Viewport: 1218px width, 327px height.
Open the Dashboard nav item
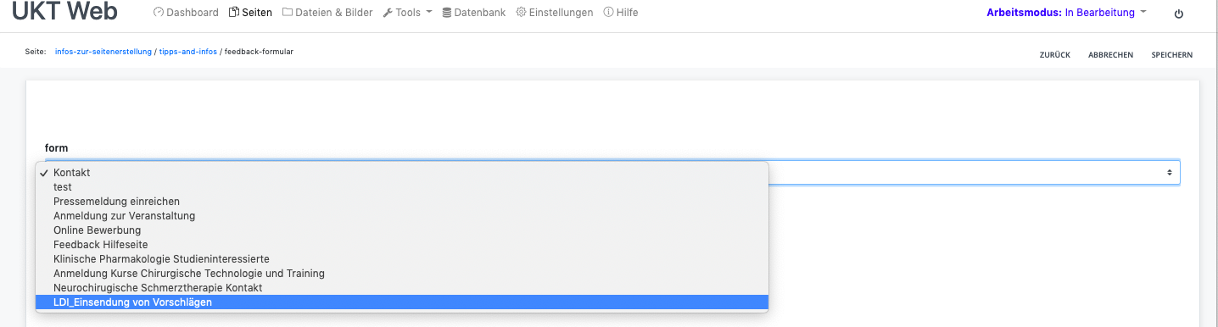point(186,13)
